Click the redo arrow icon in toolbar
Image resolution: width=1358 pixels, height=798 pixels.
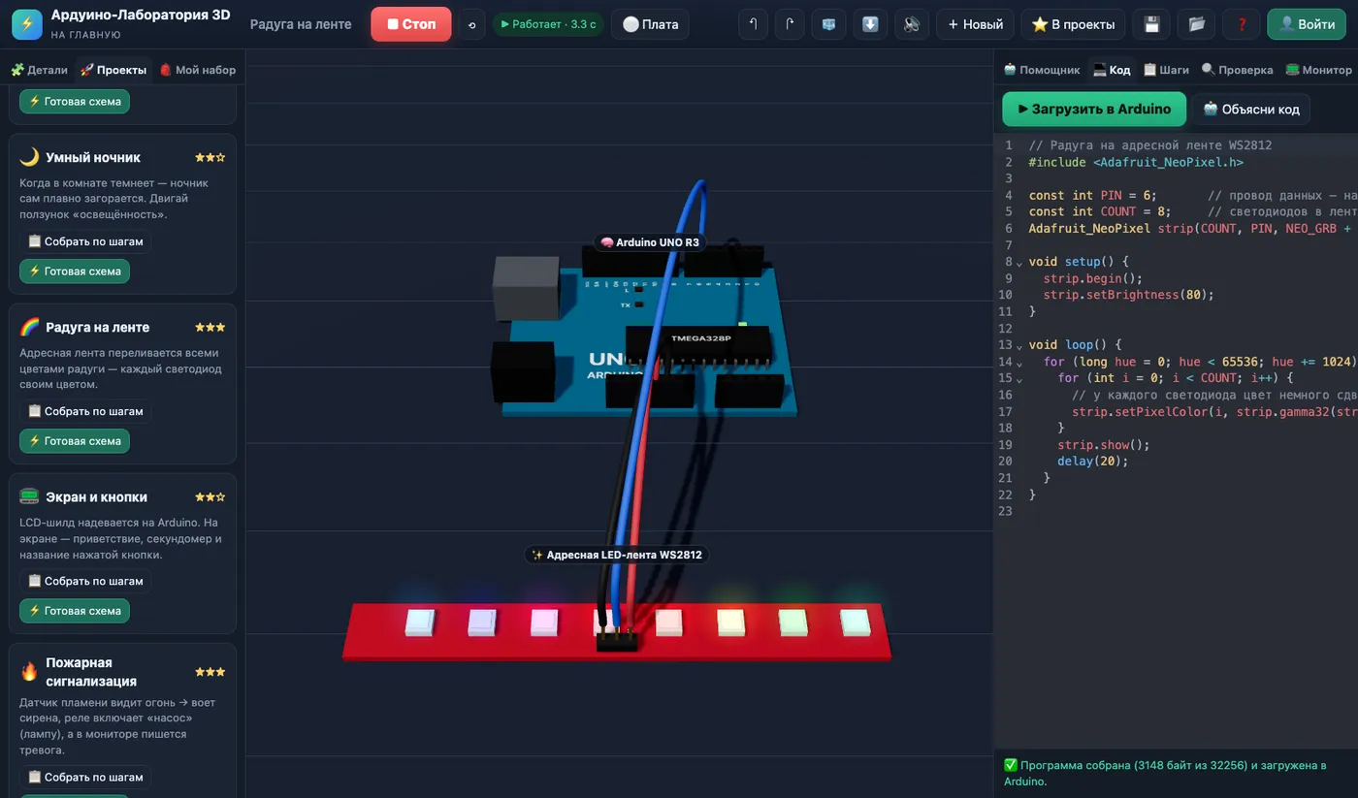pos(790,24)
